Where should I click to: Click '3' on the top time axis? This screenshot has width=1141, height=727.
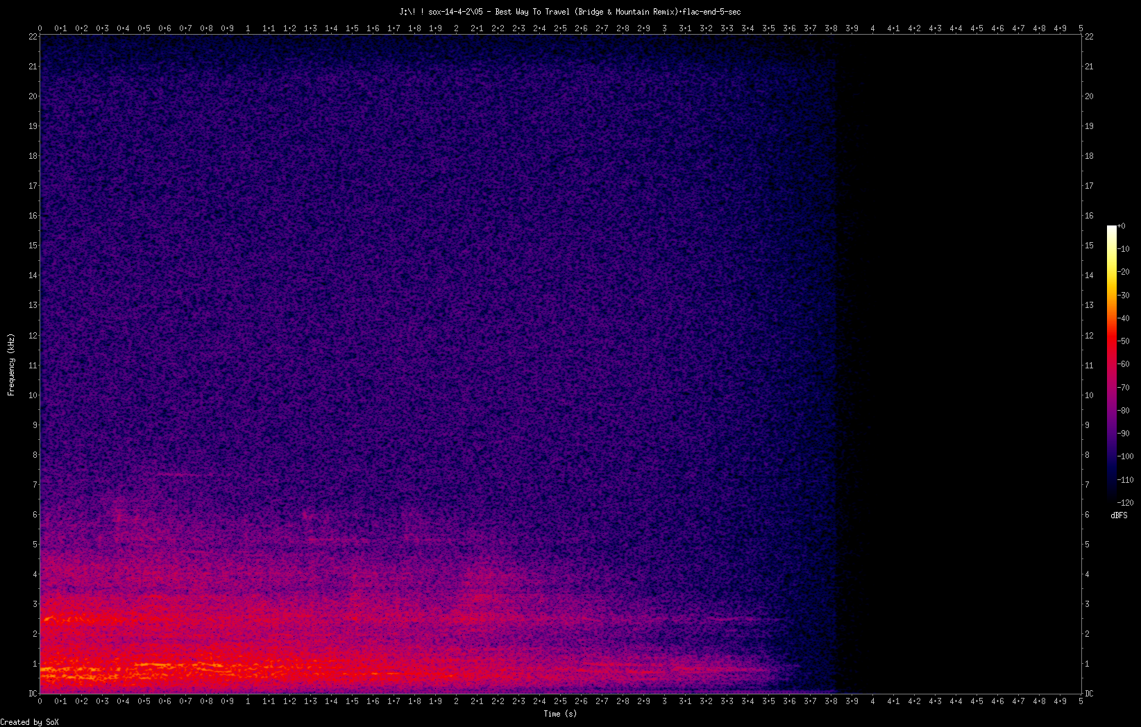(x=664, y=28)
